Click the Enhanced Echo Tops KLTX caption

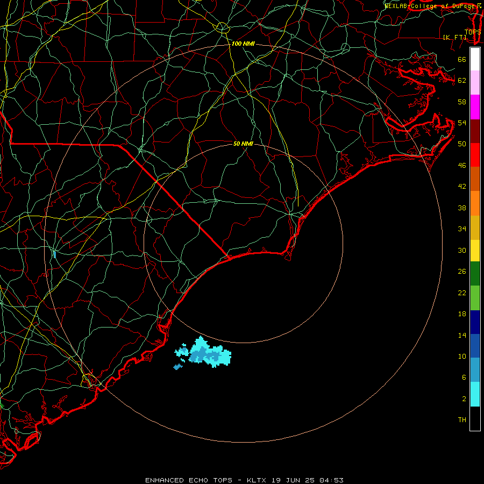click(244, 480)
